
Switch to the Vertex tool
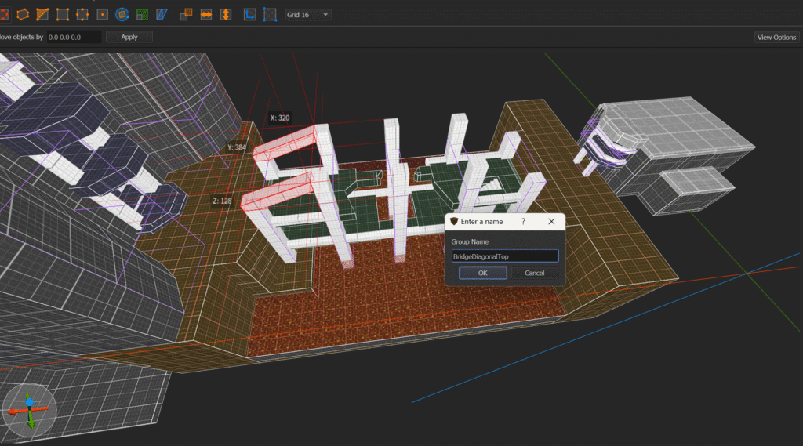[63, 14]
